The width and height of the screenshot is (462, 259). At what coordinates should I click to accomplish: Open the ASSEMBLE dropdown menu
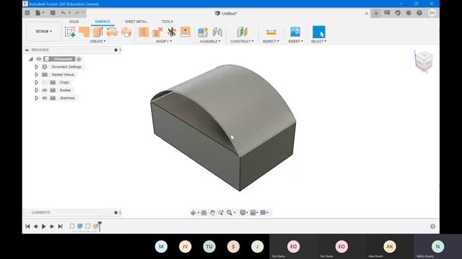click(x=210, y=42)
